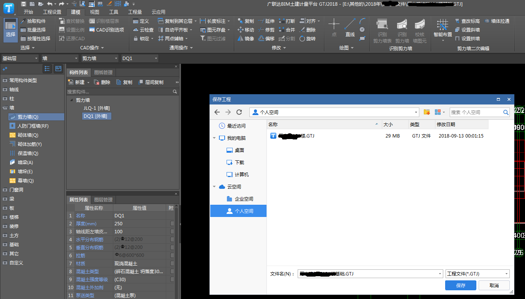
Task: Click 设置斜墙 tool
Action: [x=467, y=30]
